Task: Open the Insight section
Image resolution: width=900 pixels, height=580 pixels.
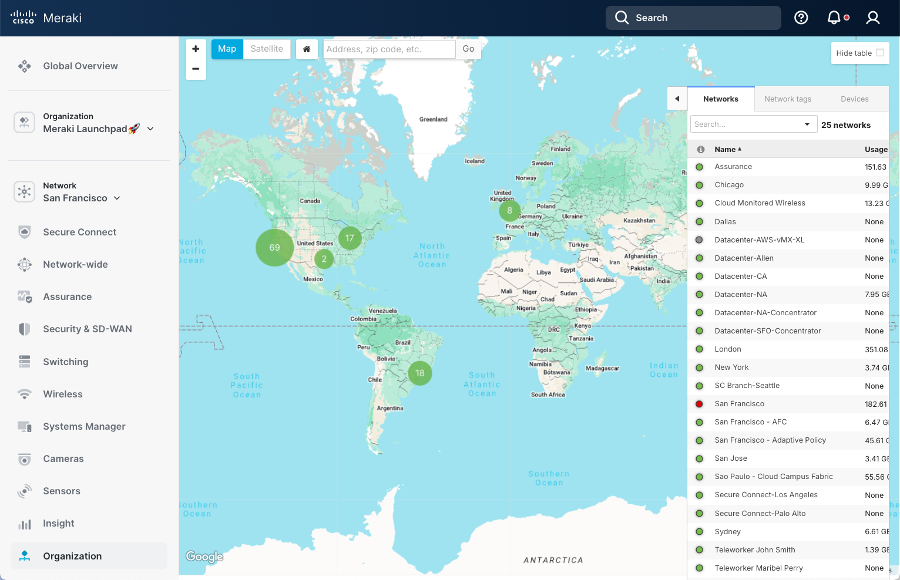Action: point(58,523)
